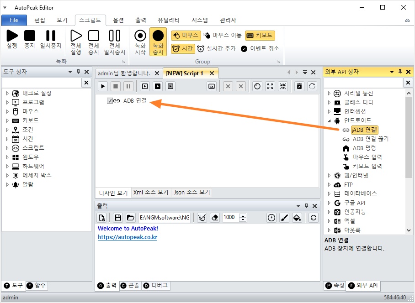Expand the 구글 API tree node
This screenshot has width=415, height=303.
pos(329,203)
